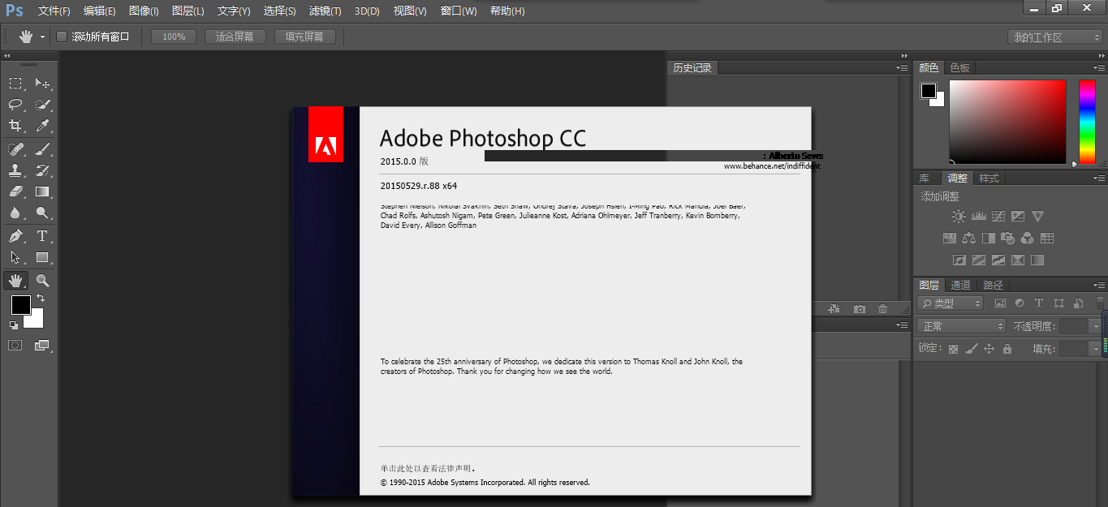The width and height of the screenshot is (1108, 507).
Task: Select the Brush tool
Action: coord(42,148)
